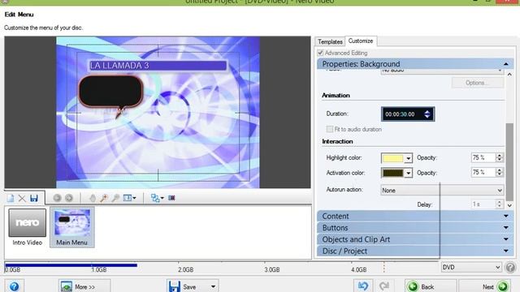Click the Activation color Opacity 75% field
520x292 pixels.
(483, 173)
